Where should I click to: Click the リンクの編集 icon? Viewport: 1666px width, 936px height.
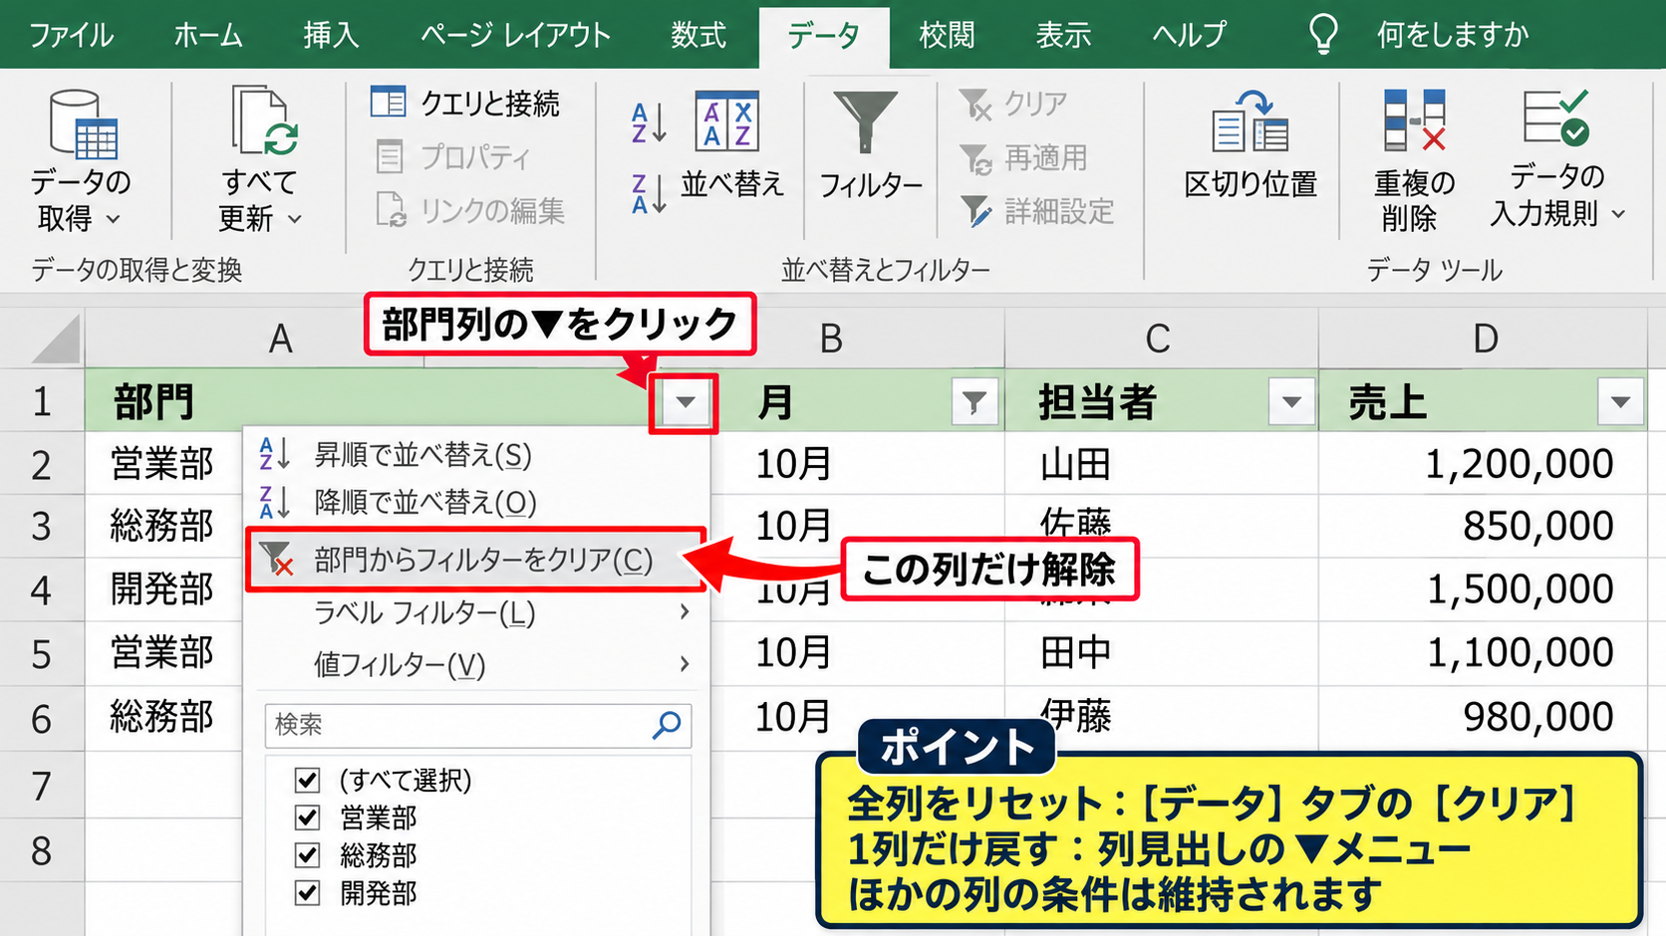pos(391,210)
